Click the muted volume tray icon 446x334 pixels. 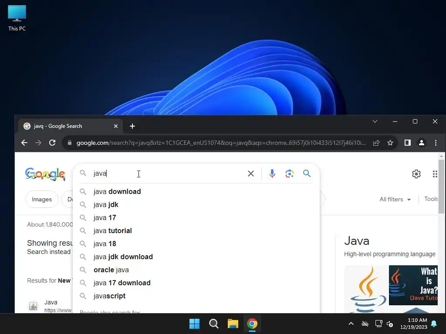tap(390, 324)
